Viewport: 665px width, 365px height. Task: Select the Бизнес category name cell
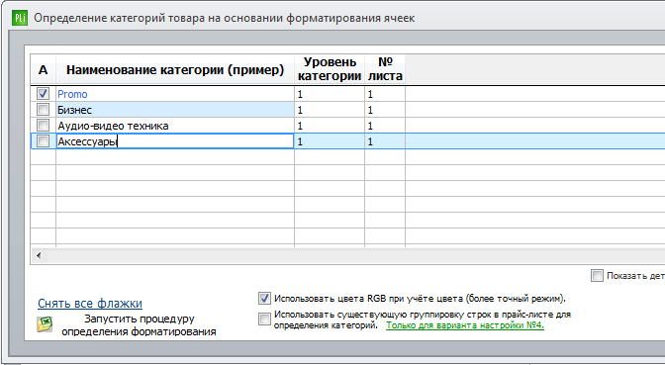point(175,110)
